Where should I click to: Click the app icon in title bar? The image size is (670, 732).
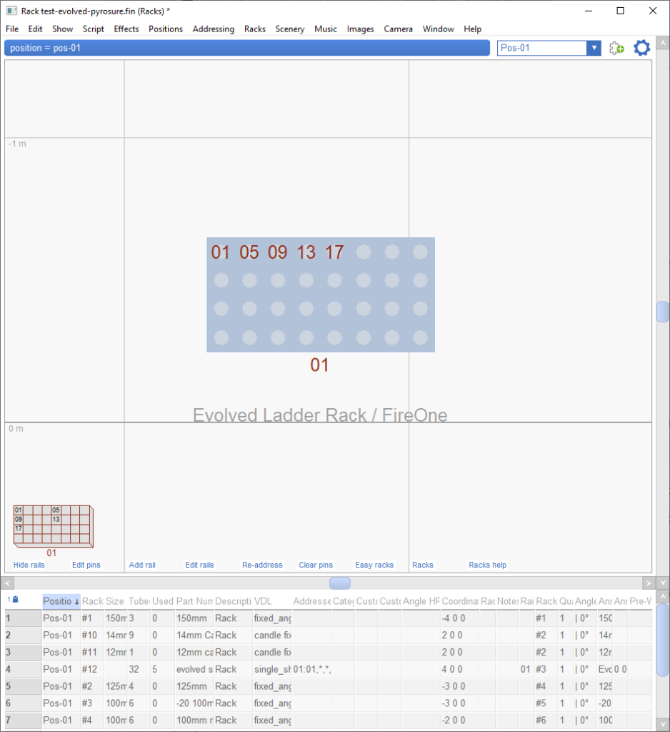[11, 11]
